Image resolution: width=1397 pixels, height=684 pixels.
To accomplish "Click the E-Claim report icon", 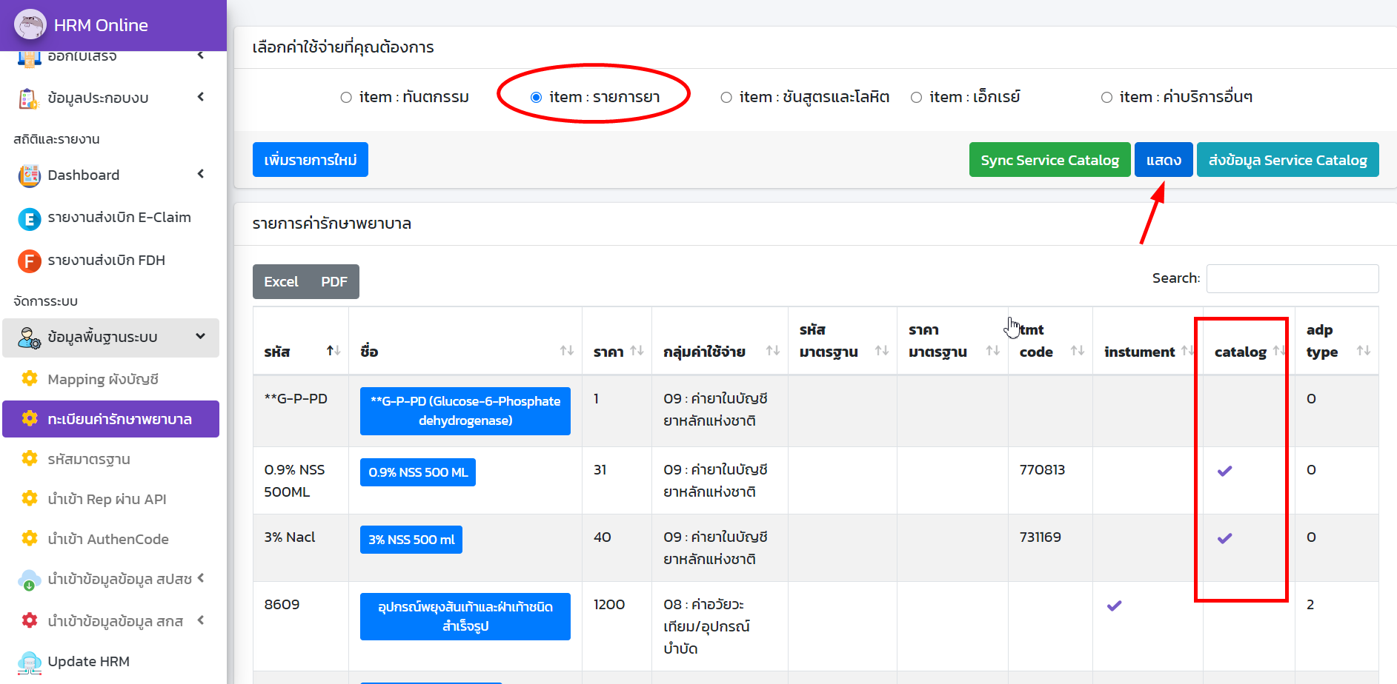I will pyautogui.click(x=29, y=218).
